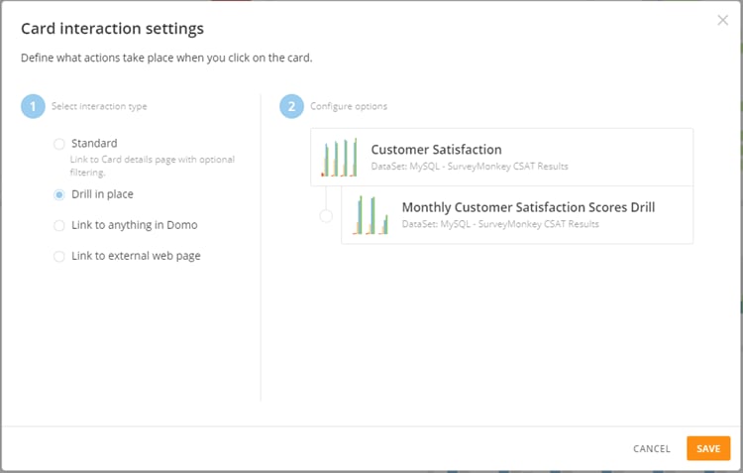Click the Customer Satisfaction chart thumbnail

coord(339,158)
